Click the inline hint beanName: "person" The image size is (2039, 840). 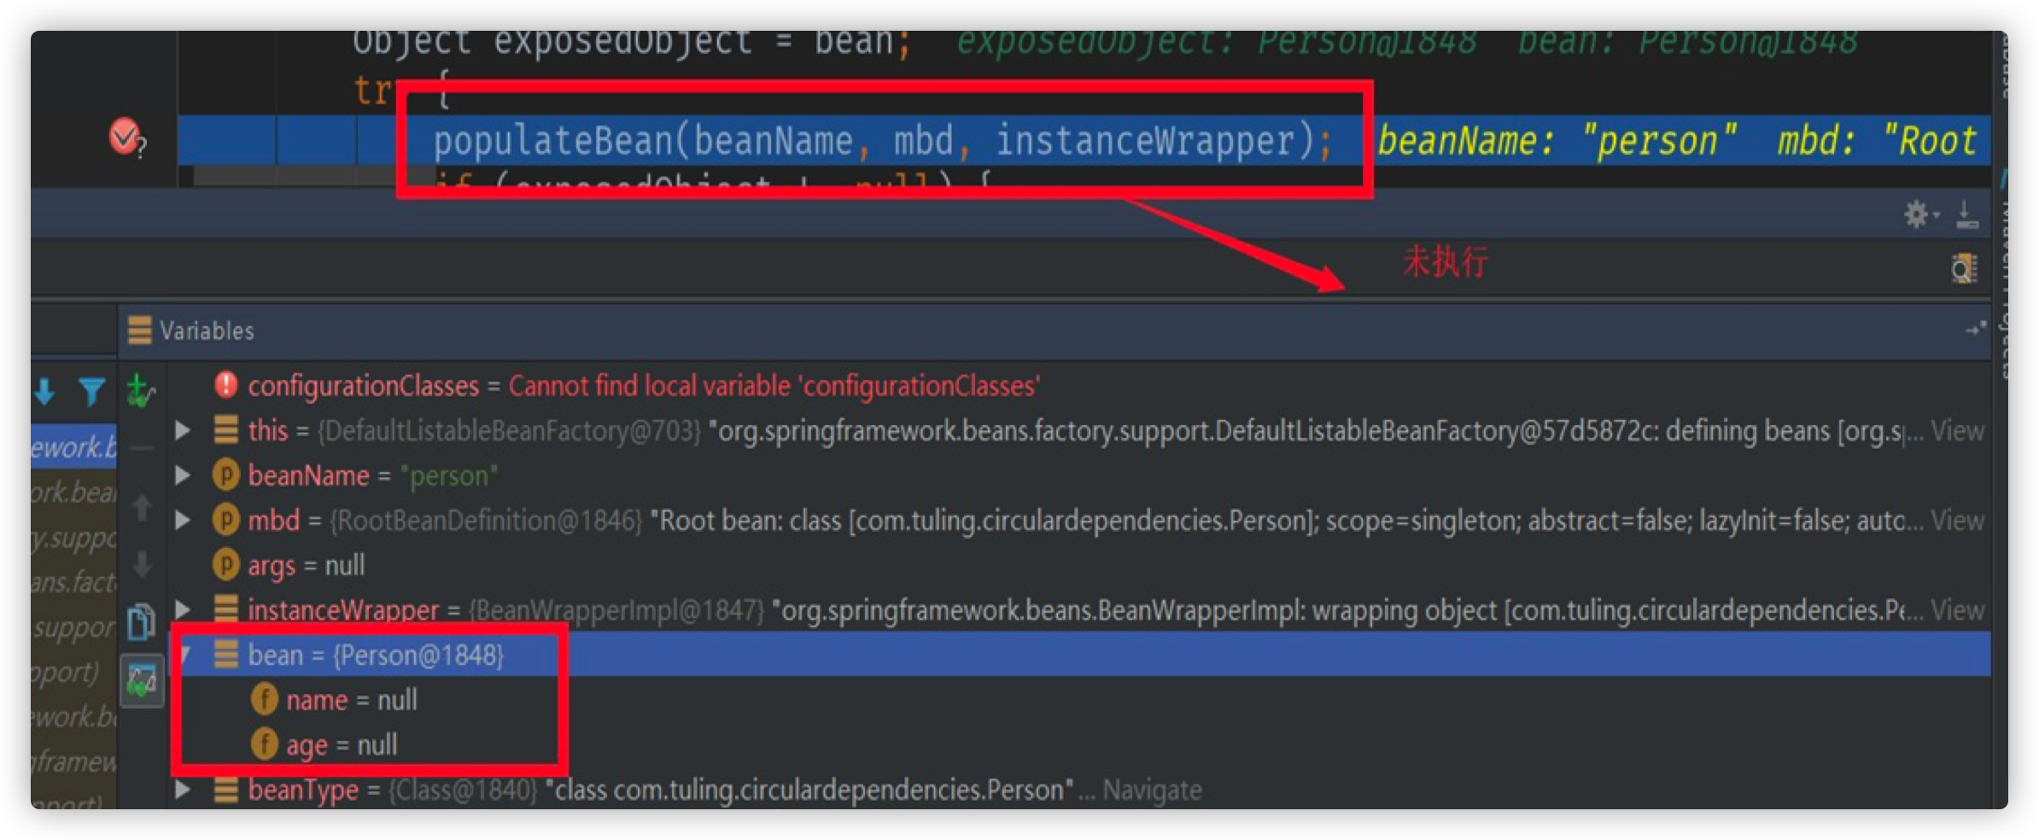1557,141
